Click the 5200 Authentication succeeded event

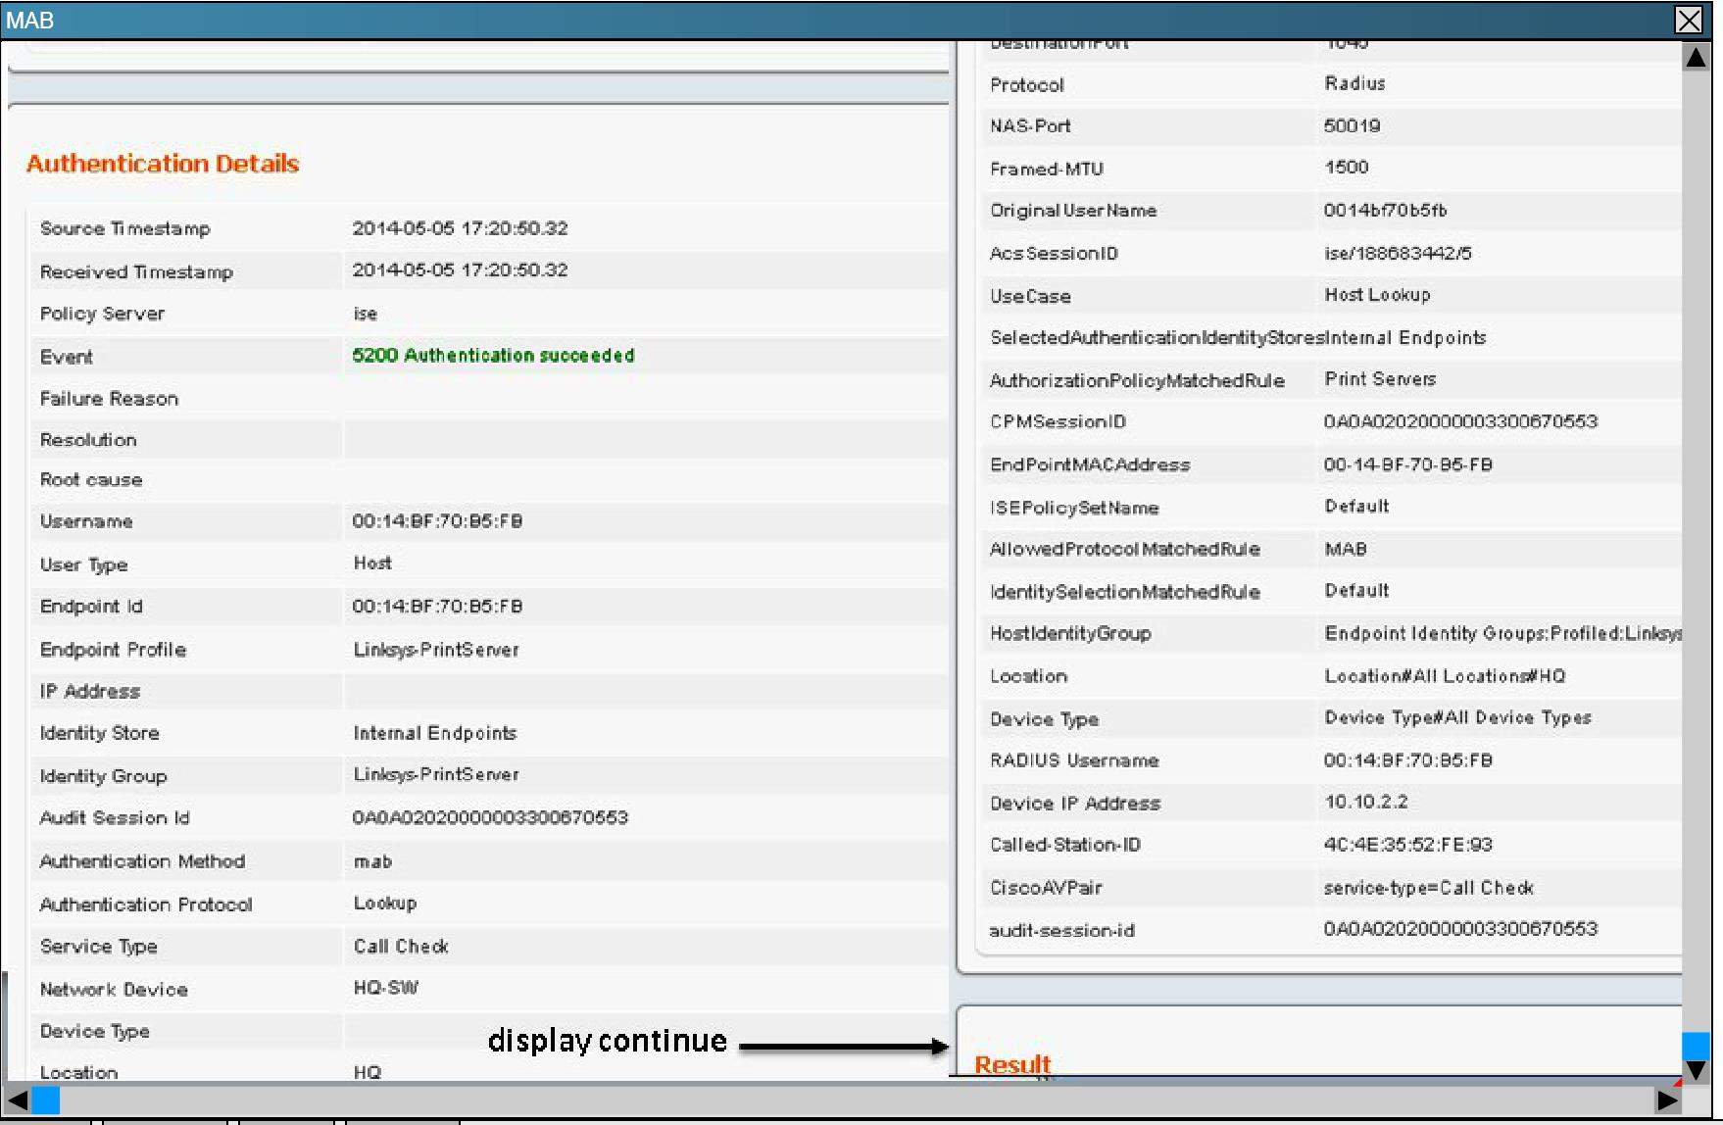tap(493, 356)
